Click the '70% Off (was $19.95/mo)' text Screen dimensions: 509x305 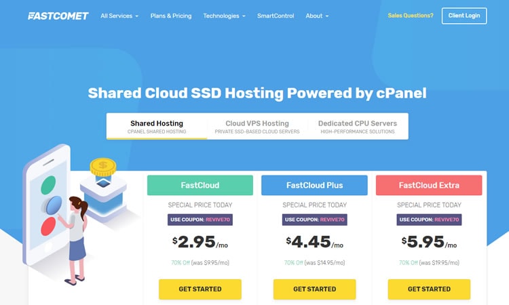coord(429,263)
